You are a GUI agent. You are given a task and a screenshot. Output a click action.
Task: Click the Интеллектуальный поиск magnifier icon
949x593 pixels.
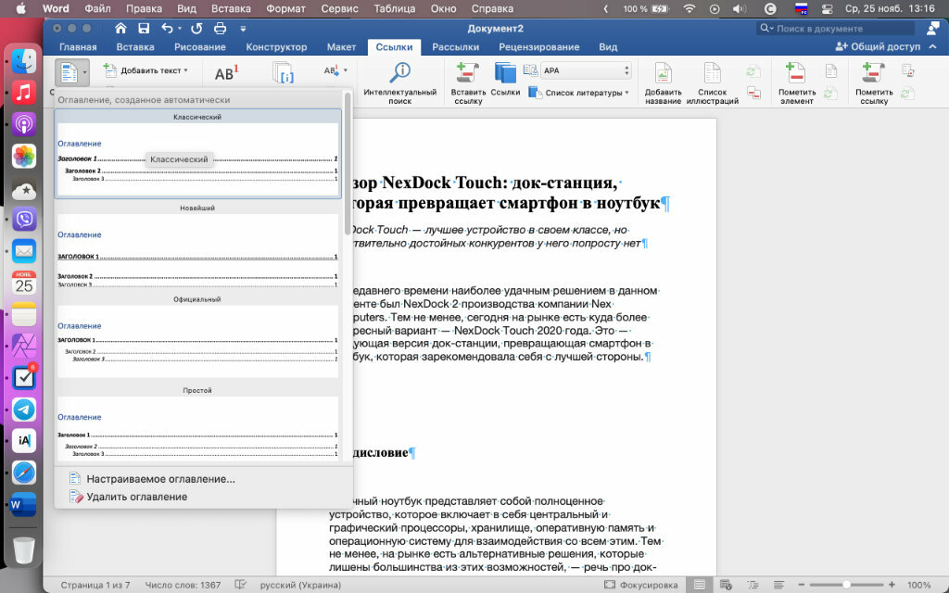(400, 74)
